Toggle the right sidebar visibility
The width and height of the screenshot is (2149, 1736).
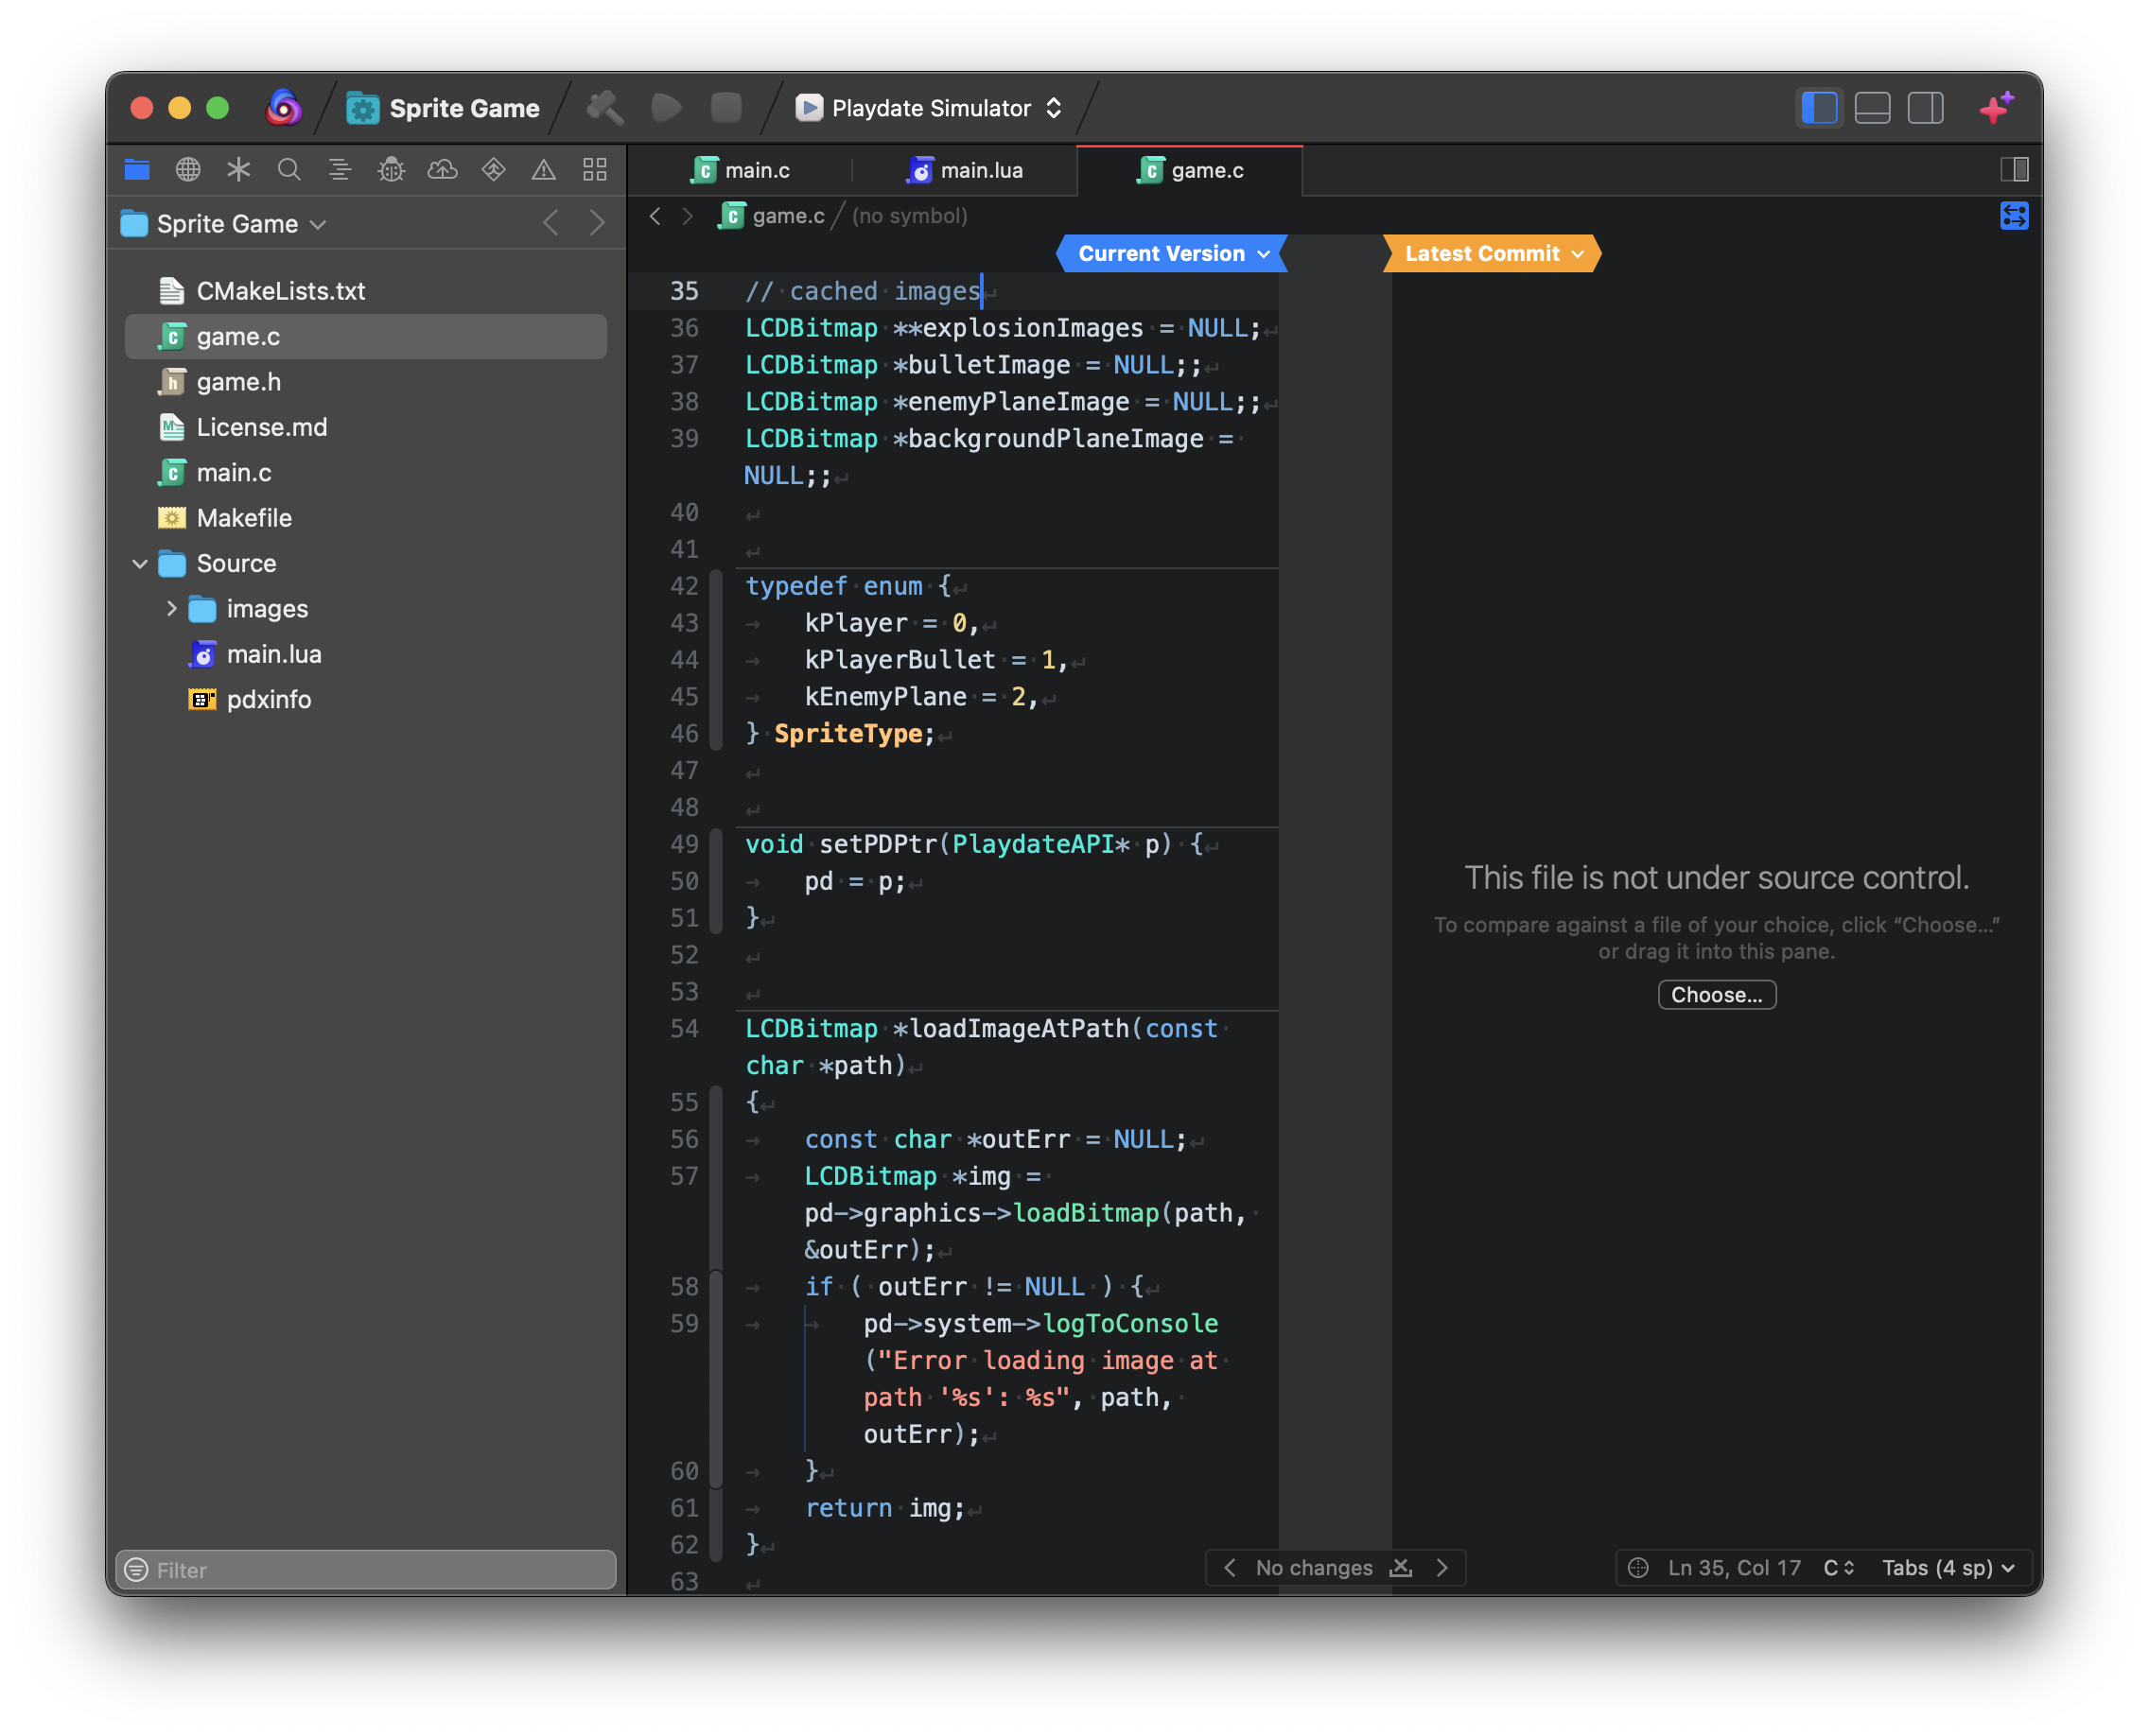tap(1925, 108)
